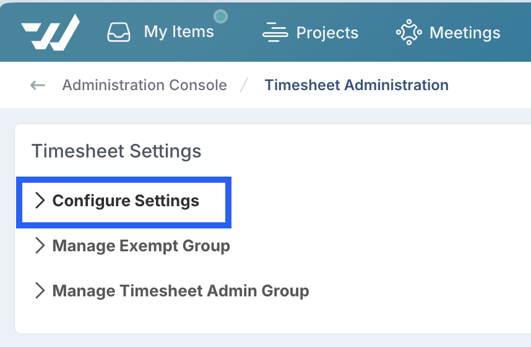Viewport: 531px width, 347px height.
Task: Click the Timesheet Administration breadcrumb
Action: tap(356, 85)
